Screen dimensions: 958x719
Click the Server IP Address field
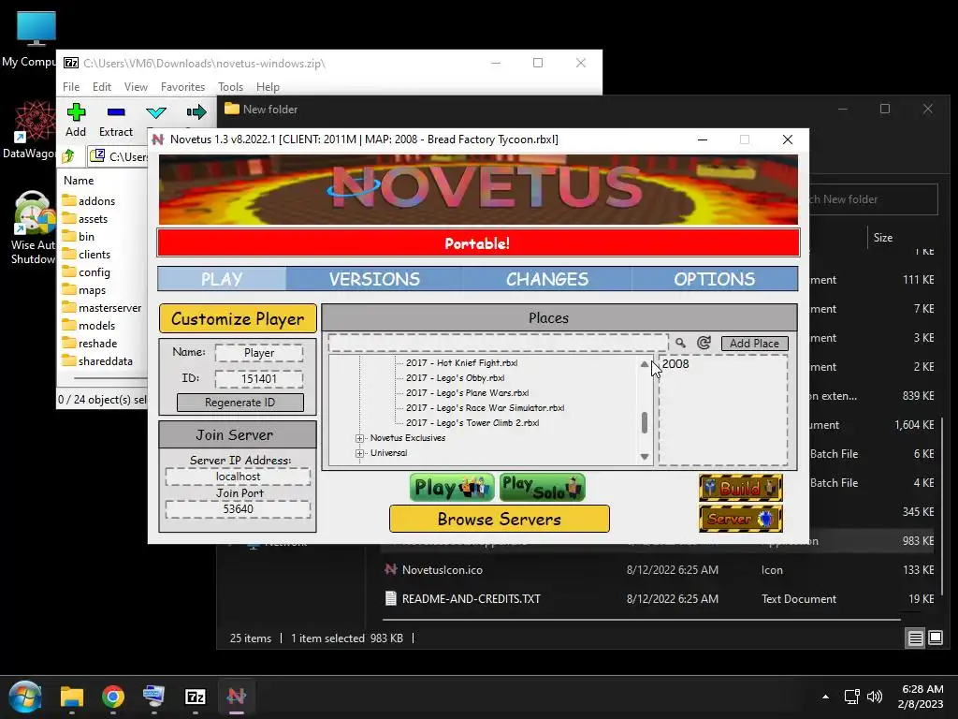click(x=238, y=477)
